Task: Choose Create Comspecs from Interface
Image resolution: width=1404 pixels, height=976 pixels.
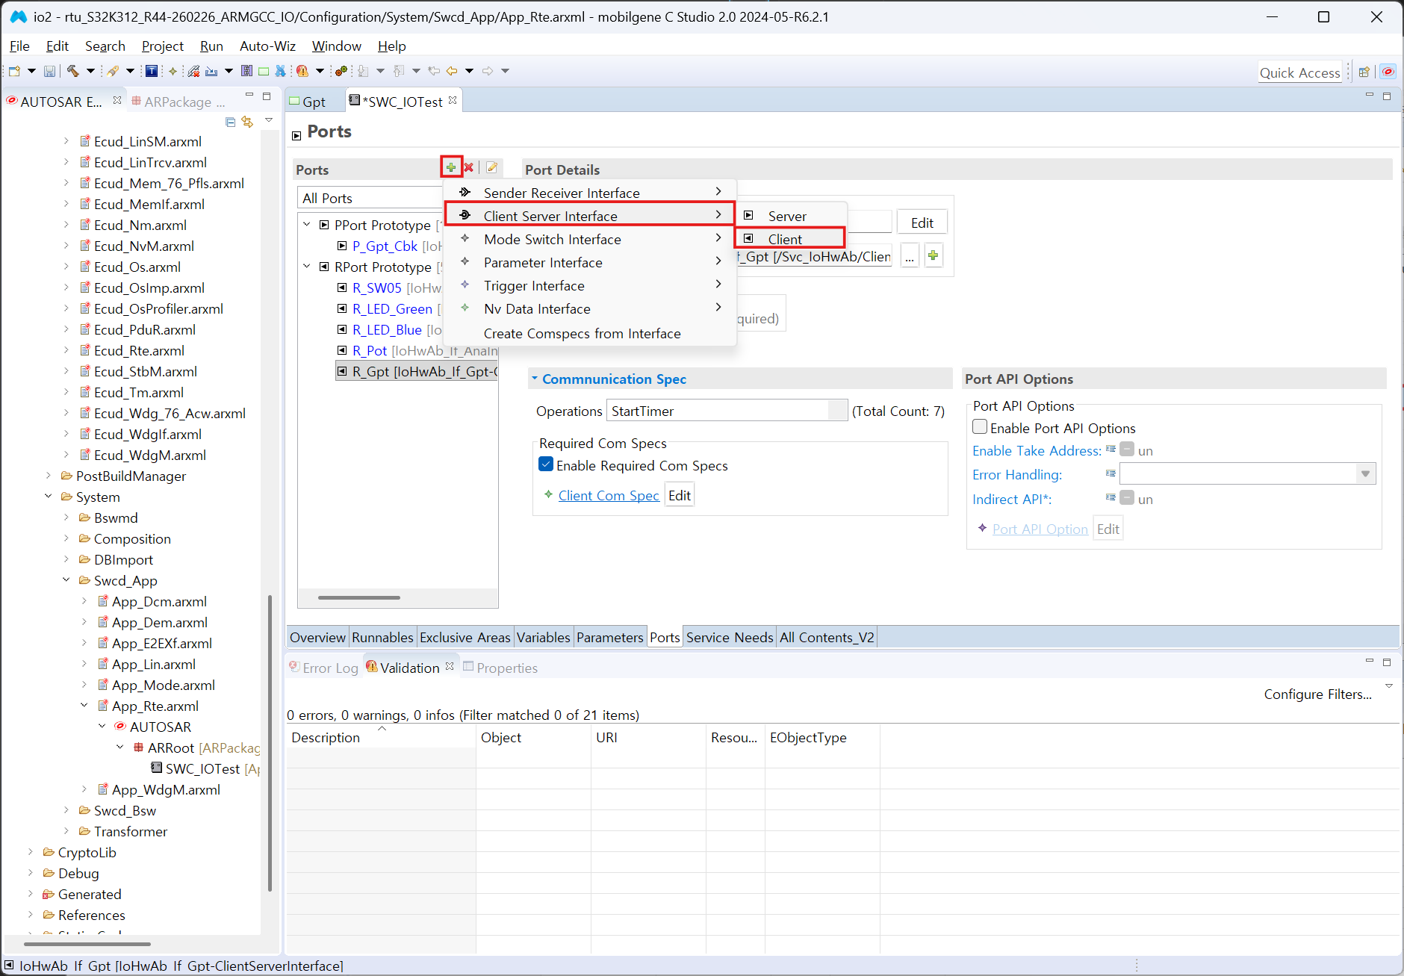Action: point(590,333)
